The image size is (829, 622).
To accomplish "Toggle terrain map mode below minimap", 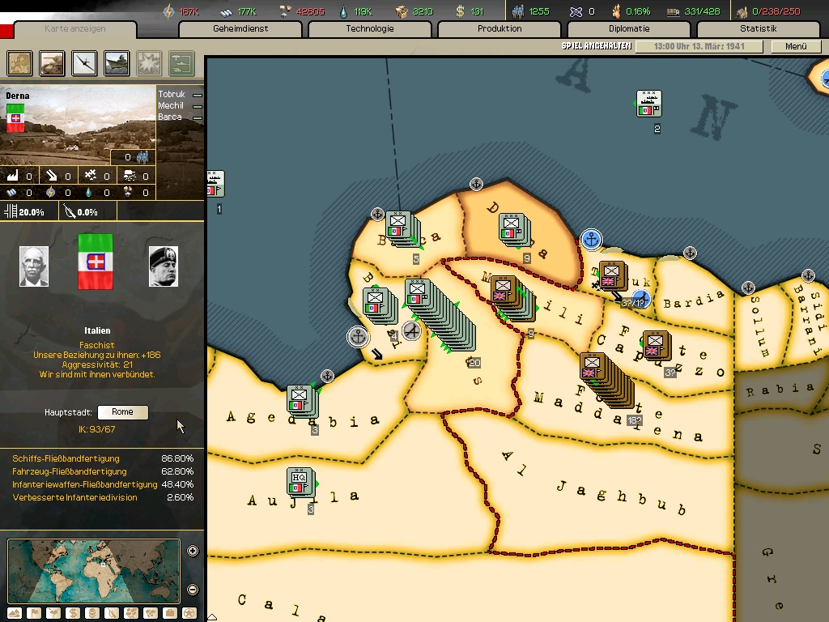I will pos(15,613).
